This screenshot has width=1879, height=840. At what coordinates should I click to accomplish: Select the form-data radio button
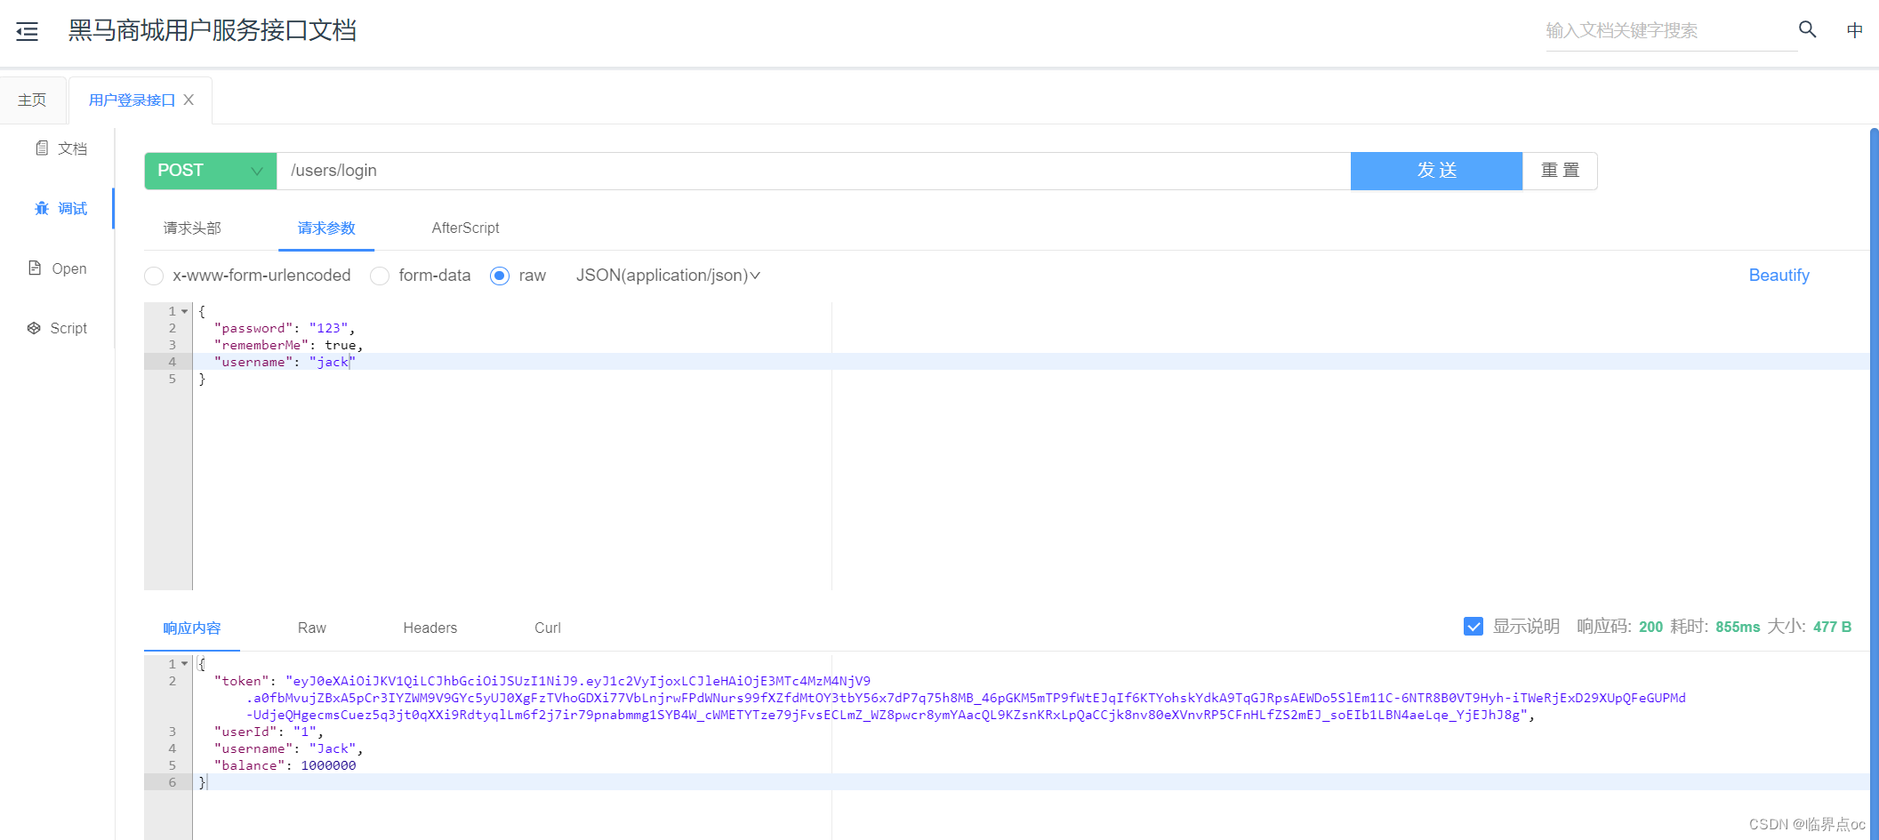[380, 276]
